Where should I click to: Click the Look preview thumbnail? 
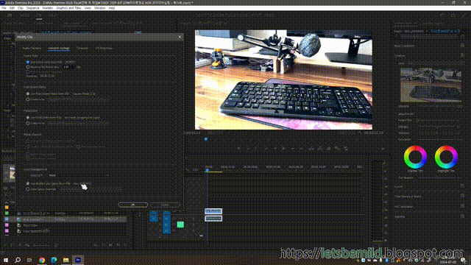coord(431,85)
